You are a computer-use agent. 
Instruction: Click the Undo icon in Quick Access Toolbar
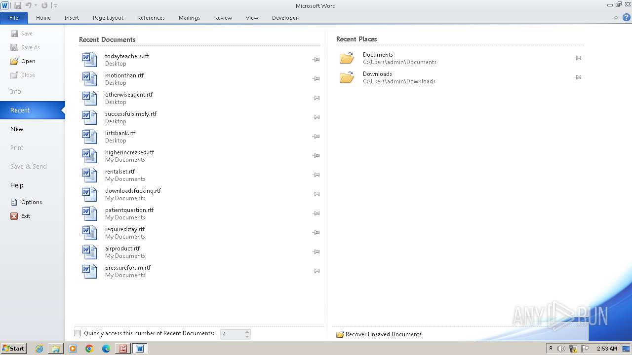point(28,5)
